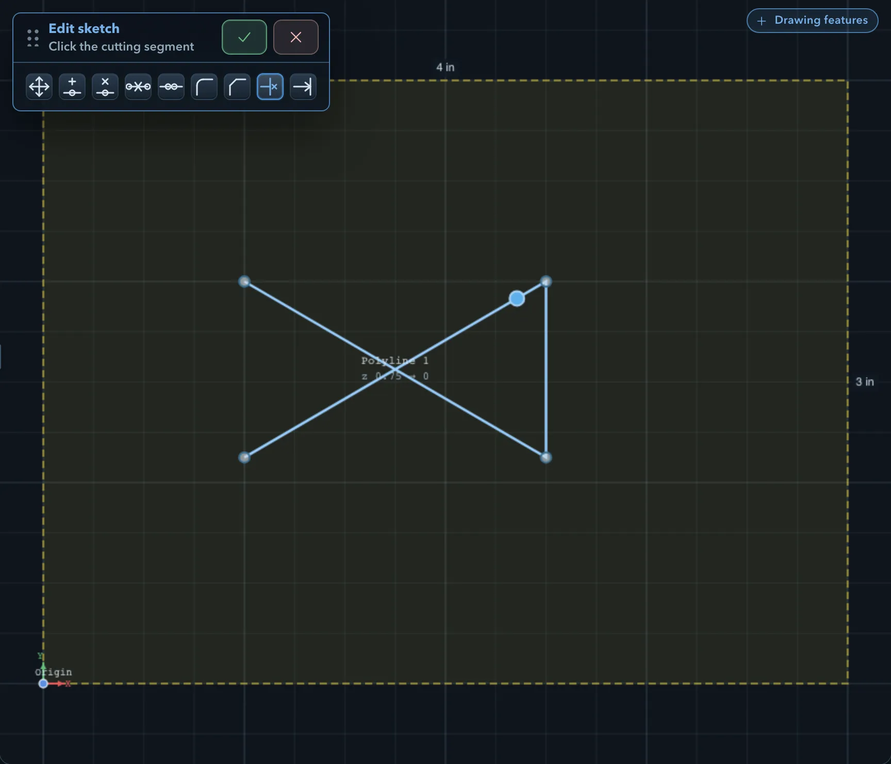The width and height of the screenshot is (891, 764).
Task: Click the "Edit sketch" panel title
Action: pos(84,28)
